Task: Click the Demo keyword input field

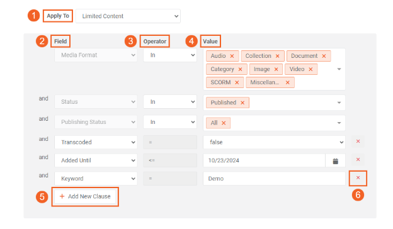Action: pos(274,179)
